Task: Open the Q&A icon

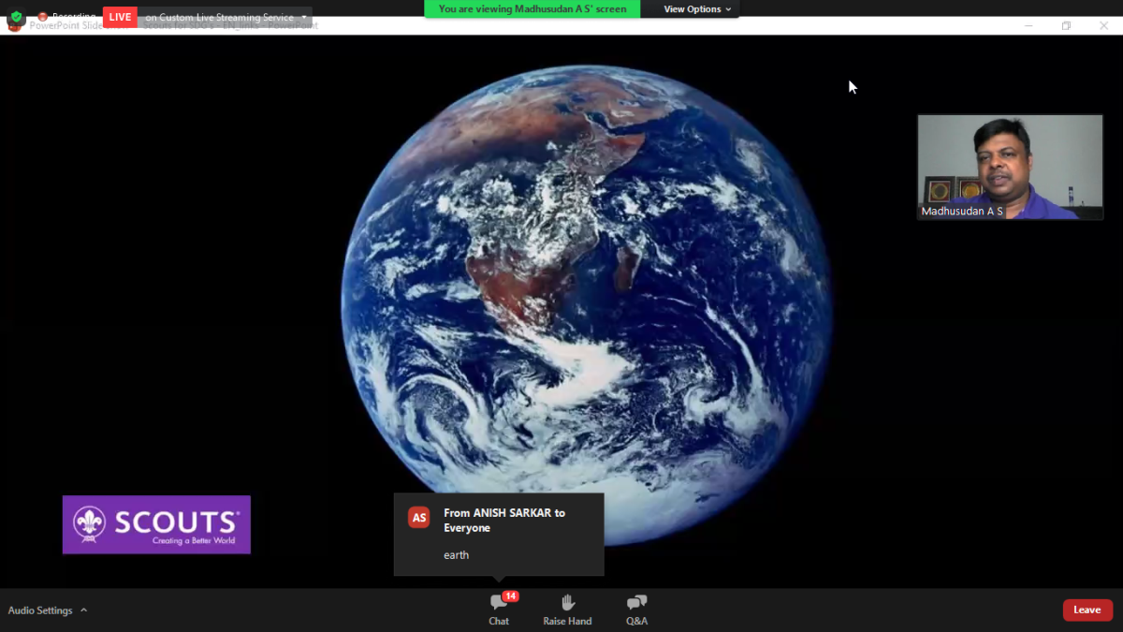Action: (x=636, y=603)
